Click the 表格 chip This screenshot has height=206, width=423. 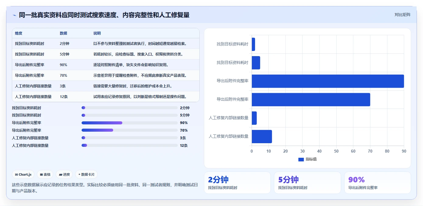pyautogui.click(x=45, y=174)
